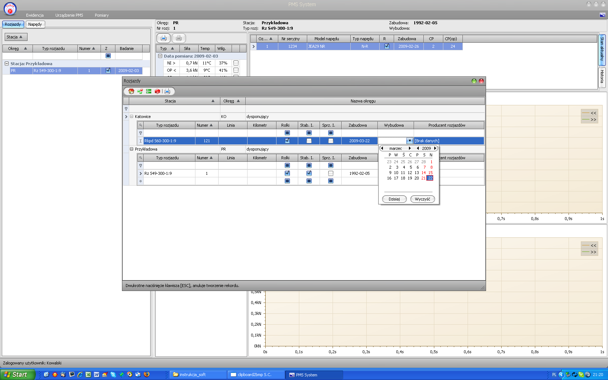Click the green stacked bars icon in Rozjazdy toolbar

148,91
